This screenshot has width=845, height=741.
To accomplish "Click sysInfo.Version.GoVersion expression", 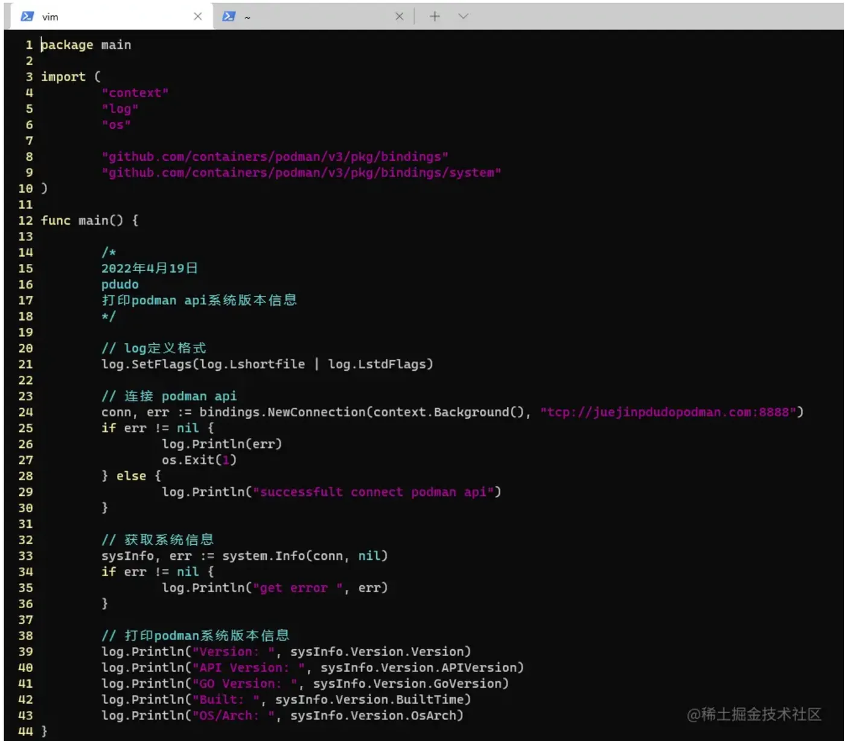I will [407, 684].
